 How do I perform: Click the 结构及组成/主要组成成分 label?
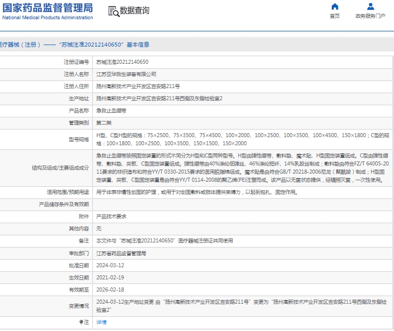click(60, 168)
